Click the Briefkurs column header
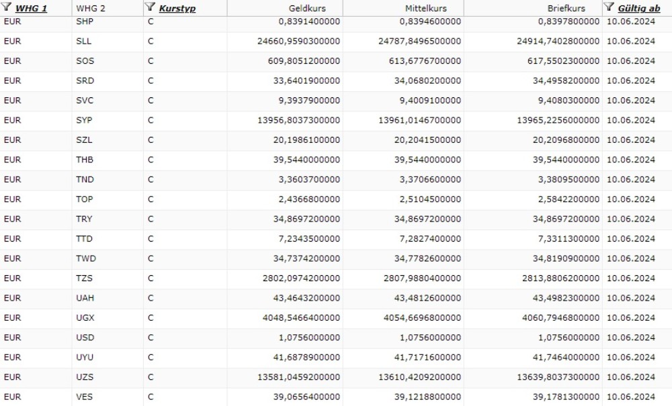 (566, 8)
